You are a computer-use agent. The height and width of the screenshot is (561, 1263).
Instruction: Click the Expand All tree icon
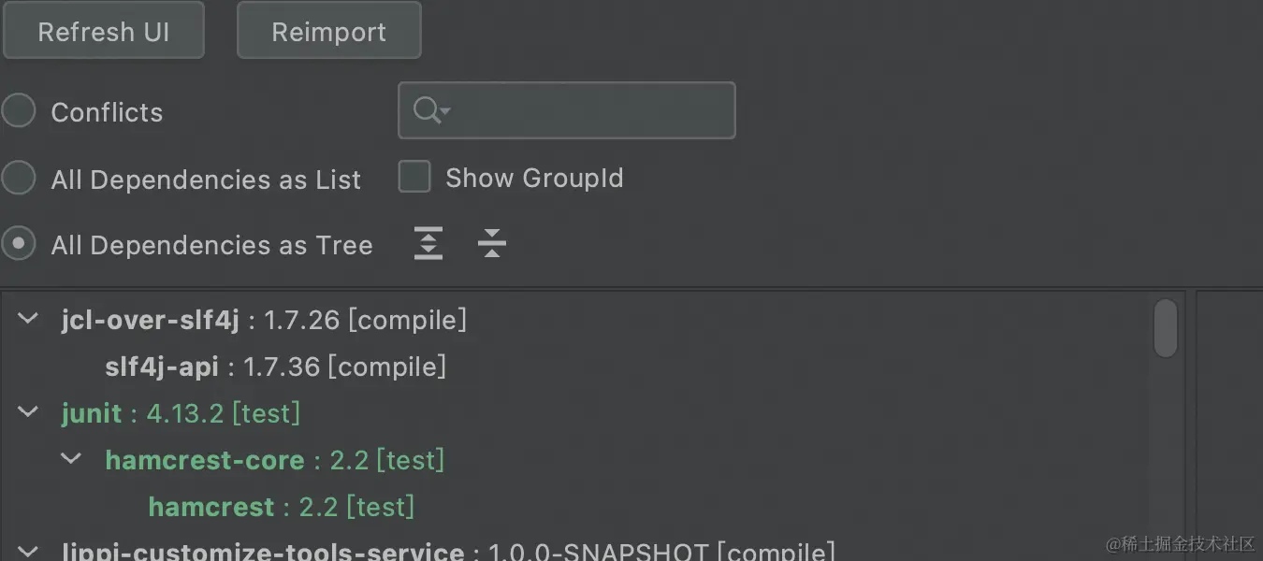tap(428, 244)
